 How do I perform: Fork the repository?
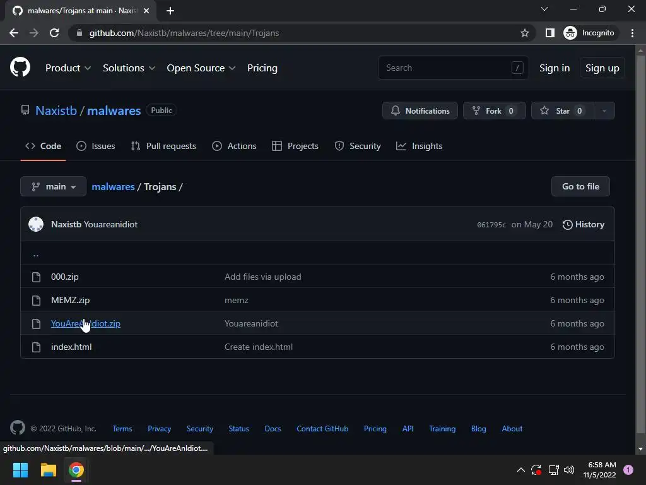click(495, 111)
